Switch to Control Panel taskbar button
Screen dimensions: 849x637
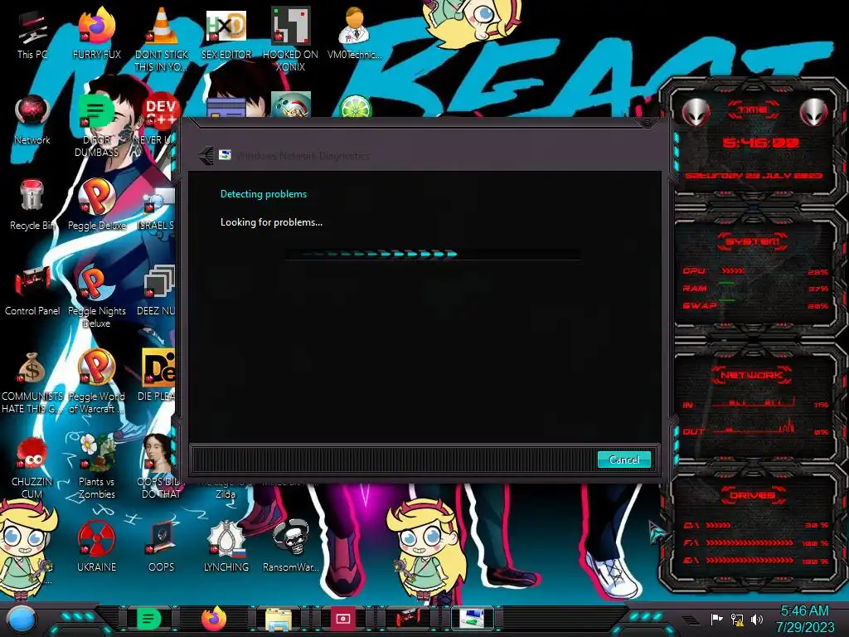[x=407, y=619]
